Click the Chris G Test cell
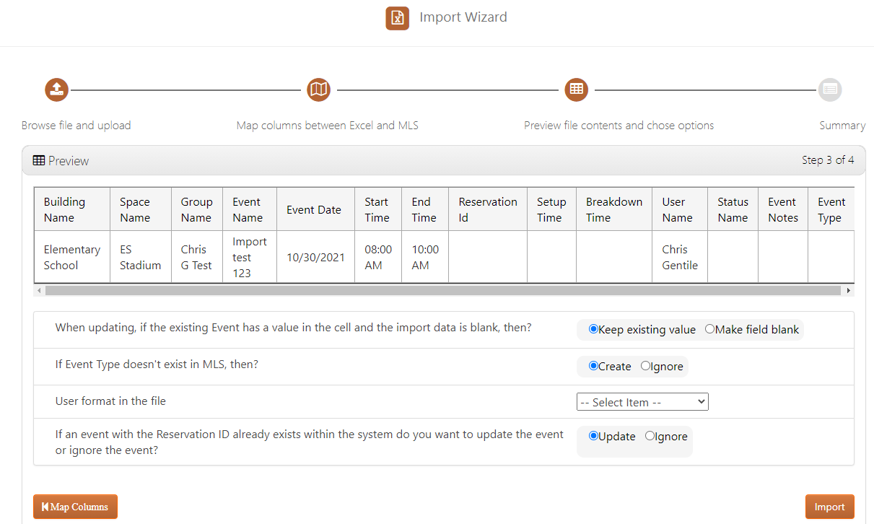This screenshot has width=874, height=524. [x=197, y=257]
